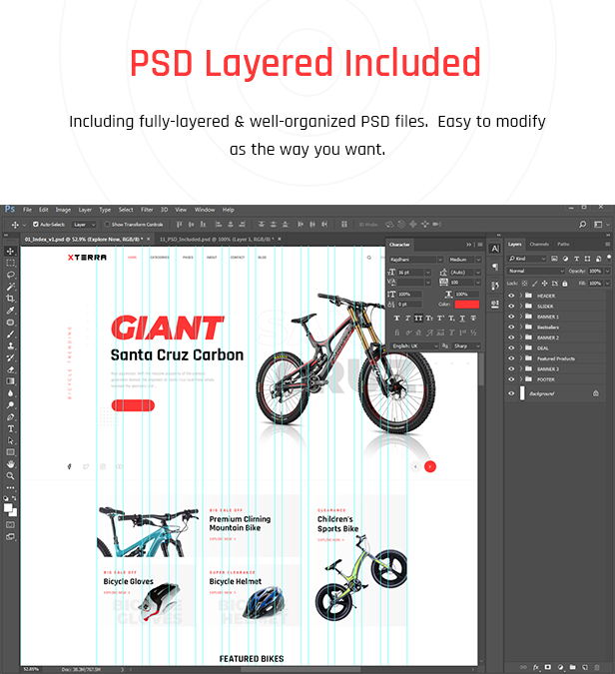Image resolution: width=615 pixels, height=674 pixels.
Task: Switch to 11_PSD_Included.psd document tab
Action: pyautogui.click(x=217, y=239)
